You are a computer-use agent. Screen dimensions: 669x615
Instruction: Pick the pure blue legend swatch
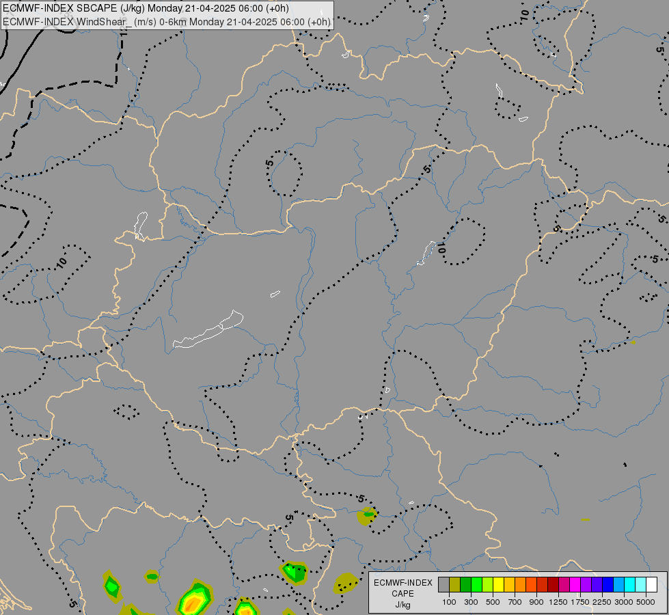(x=607, y=585)
